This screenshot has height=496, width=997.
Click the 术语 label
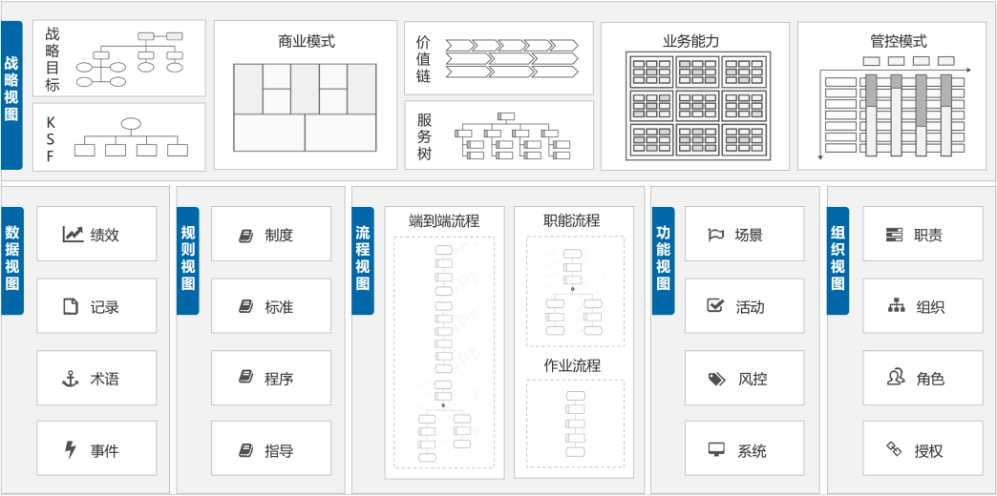pyautogui.click(x=104, y=379)
